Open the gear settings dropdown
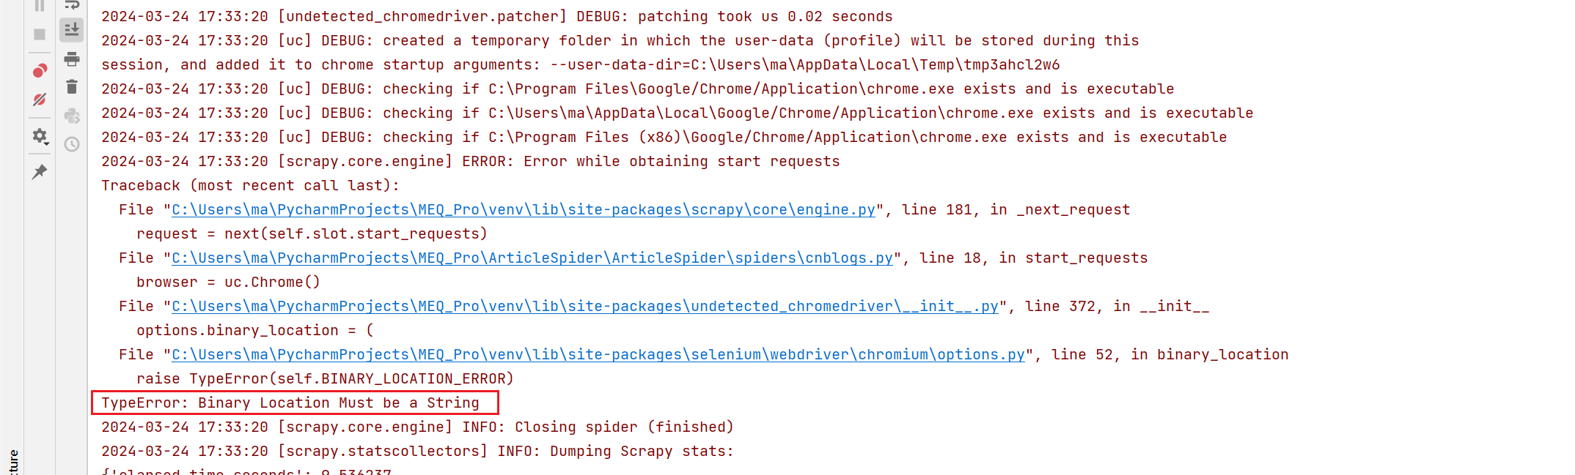This screenshot has height=475, width=1575. [x=40, y=136]
